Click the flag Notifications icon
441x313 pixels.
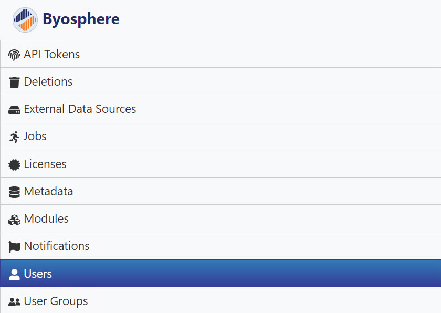[x=14, y=247]
